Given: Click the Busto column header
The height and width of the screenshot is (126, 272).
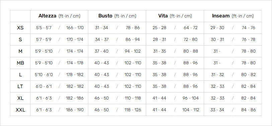Looking at the screenshot, I should 117,16.
